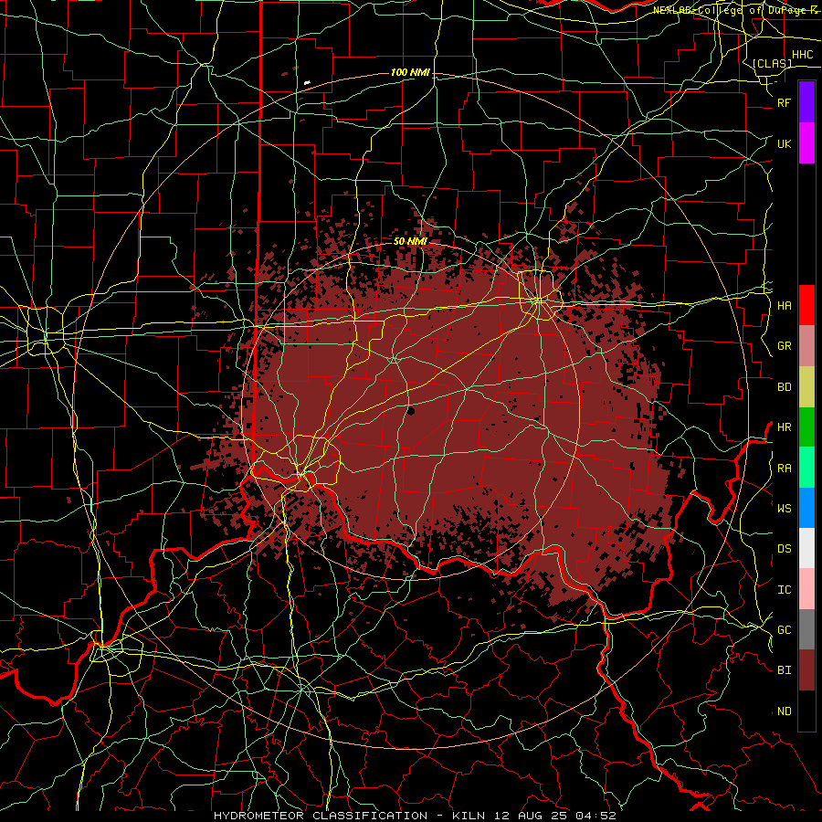Click the RF legend label
822x822 pixels.
785,102
